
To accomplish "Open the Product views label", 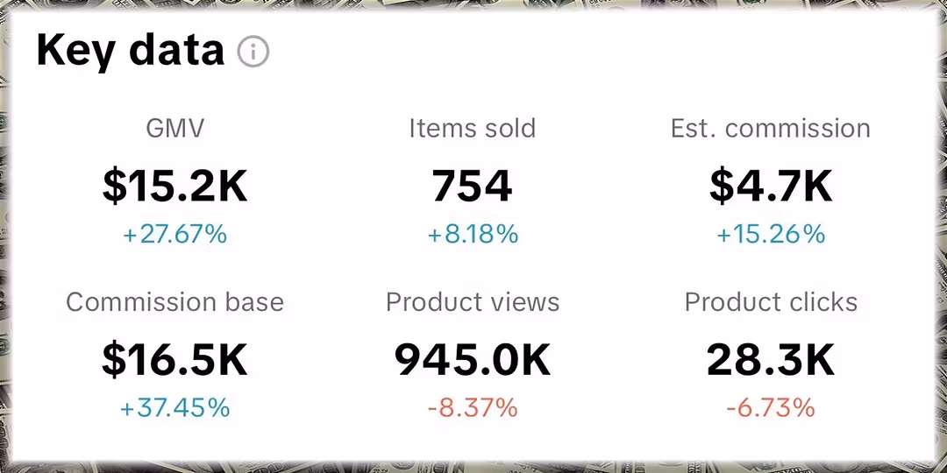I will tap(473, 301).
